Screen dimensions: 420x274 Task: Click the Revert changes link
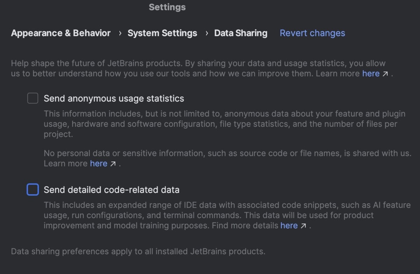[312, 33]
